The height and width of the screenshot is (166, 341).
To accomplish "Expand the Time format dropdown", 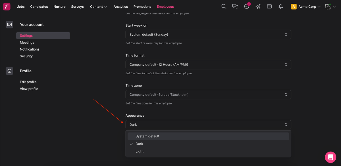I will pos(208,65).
